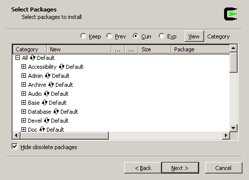
Task: Click the Category column header
Action: [x=30, y=49]
